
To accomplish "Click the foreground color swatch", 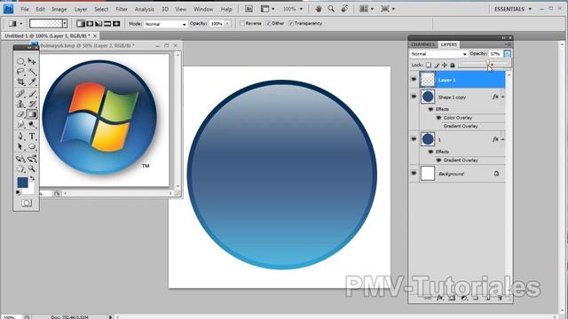I will (22, 183).
